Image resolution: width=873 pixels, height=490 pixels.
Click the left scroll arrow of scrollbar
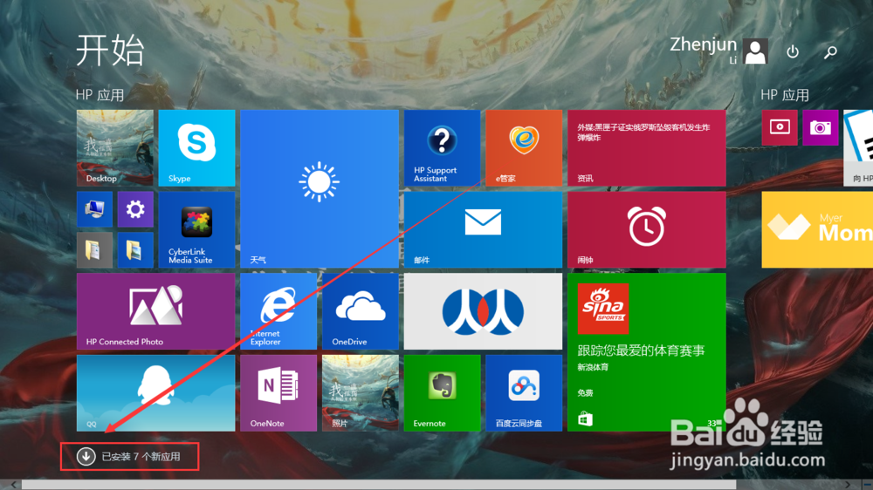pos(13,485)
